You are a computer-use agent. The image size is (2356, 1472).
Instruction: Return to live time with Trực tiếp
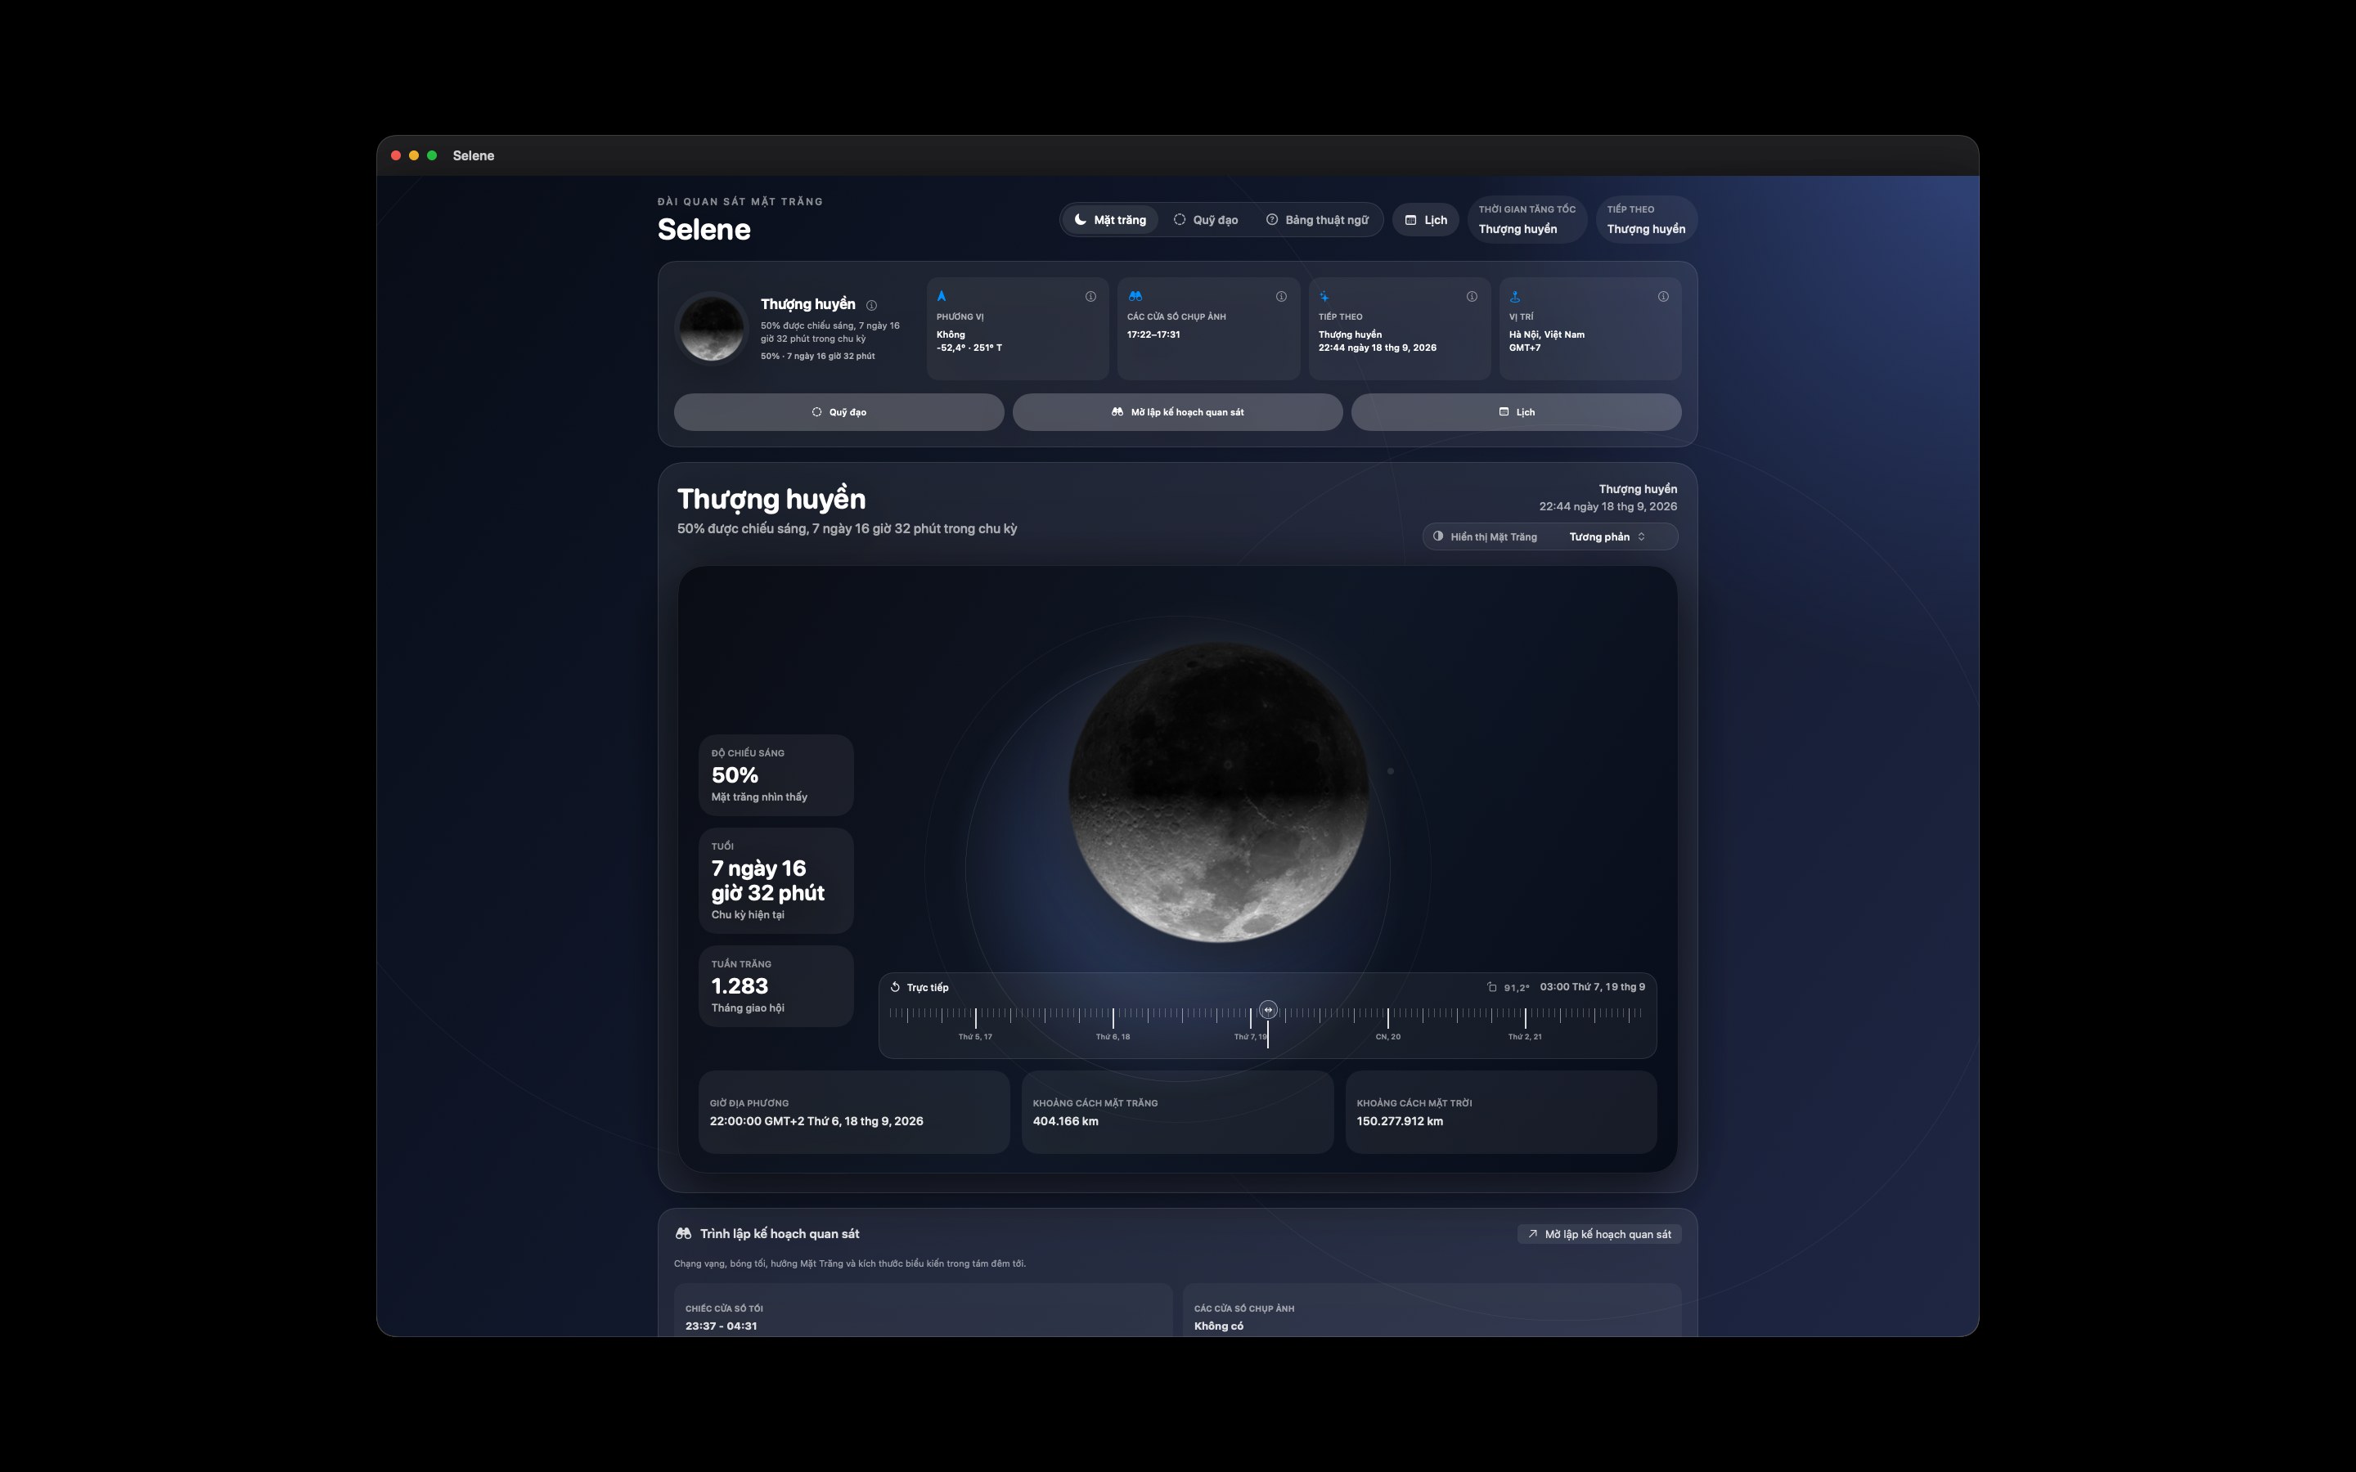click(919, 987)
